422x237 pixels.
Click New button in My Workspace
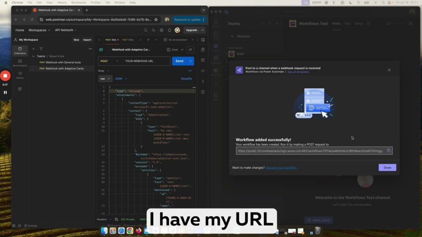point(76,40)
